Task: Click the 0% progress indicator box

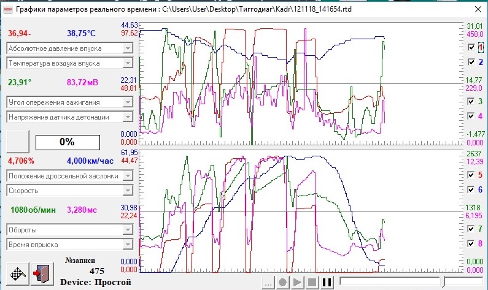Action: 68,142
